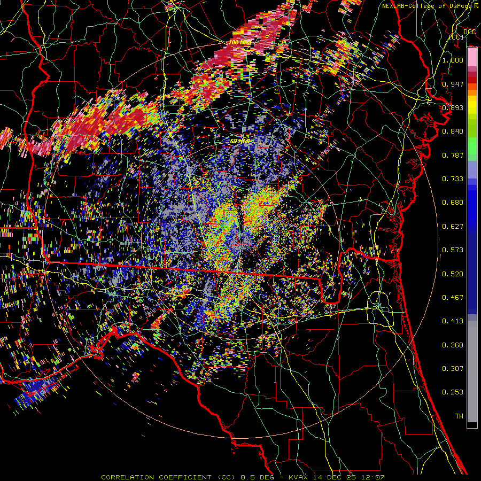The width and height of the screenshot is (481, 481).
Task: Pick the yellow band on the color scale
Action: pyautogui.click(x=472, y=105)
